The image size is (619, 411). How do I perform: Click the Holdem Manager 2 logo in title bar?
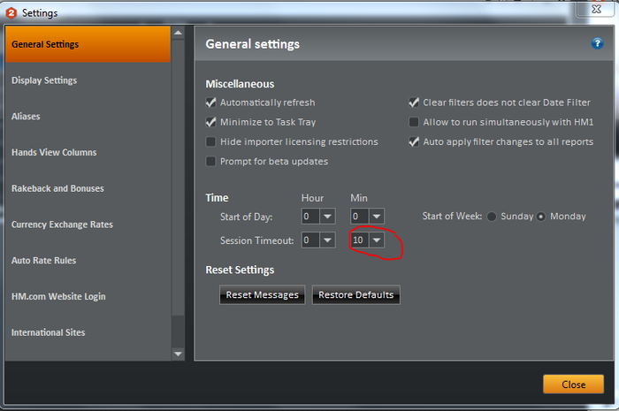(11, 13)
